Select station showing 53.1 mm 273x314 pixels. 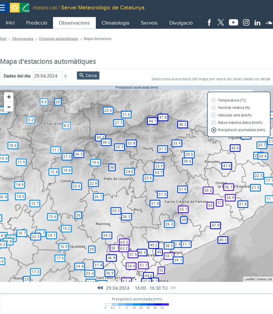point(169,256)
